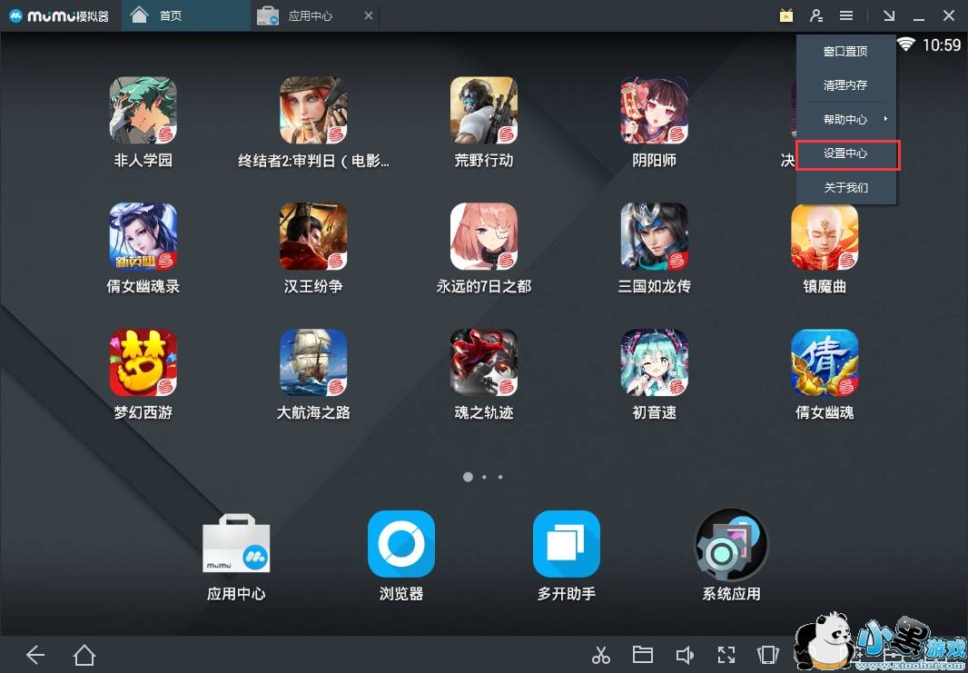Screen dimensions: 968x673
Task: Tap the Android back arrow
Action: [x=35, y=655]
